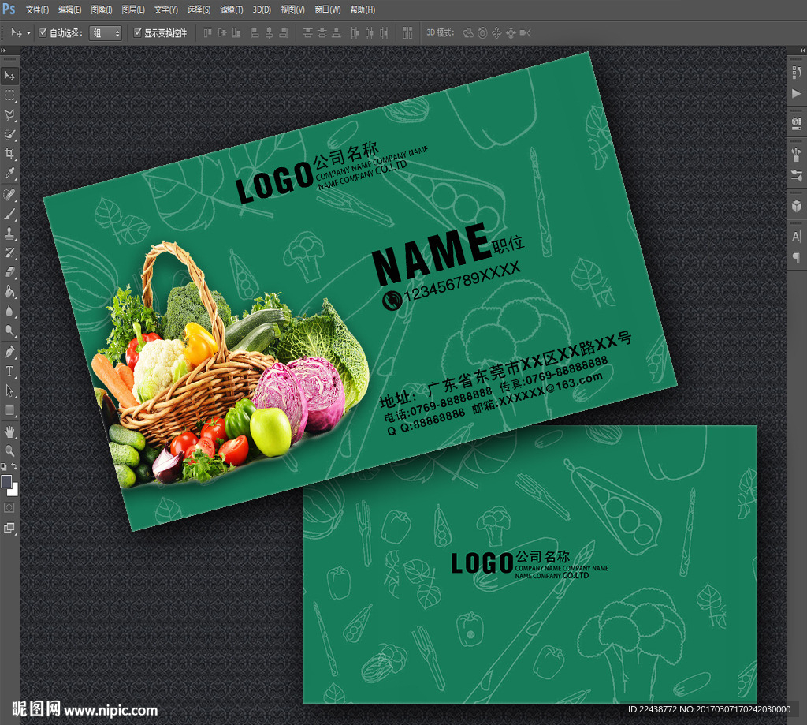Click the 3D Rotate mode icon

tap(468, 33)
